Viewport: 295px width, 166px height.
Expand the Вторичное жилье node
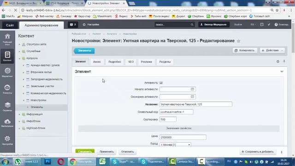(24, 72)
